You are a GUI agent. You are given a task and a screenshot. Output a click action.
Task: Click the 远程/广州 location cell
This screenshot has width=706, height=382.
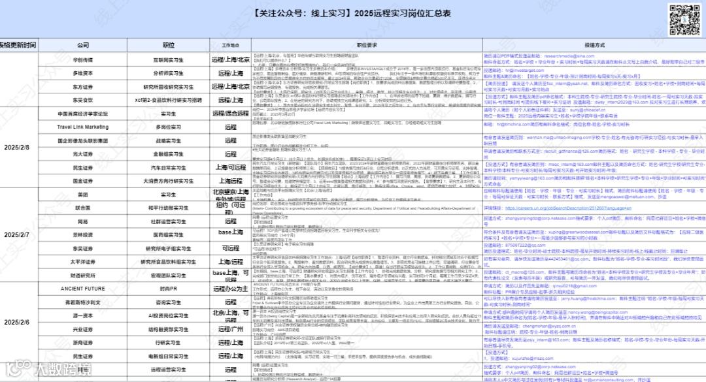click(231, 329)
